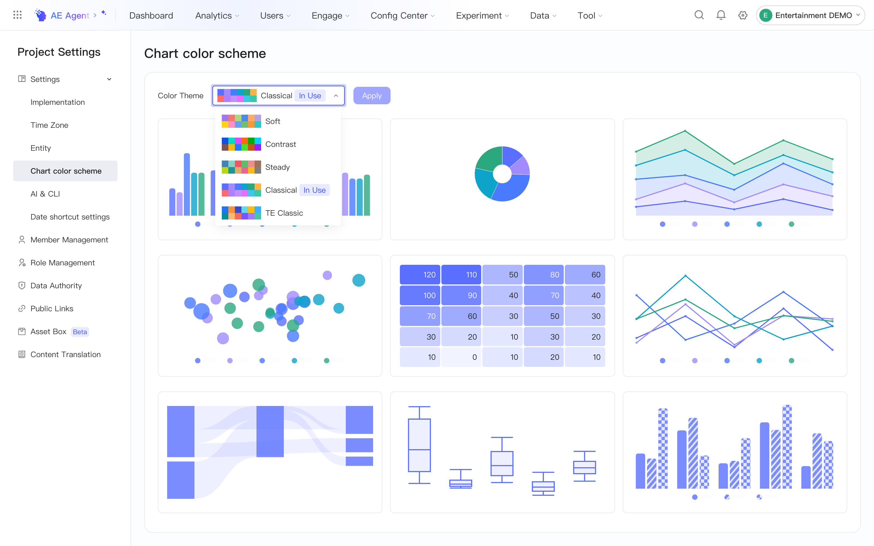Select the TE Classic color theme
Viewport: 874px width, 546px height.
278,213
